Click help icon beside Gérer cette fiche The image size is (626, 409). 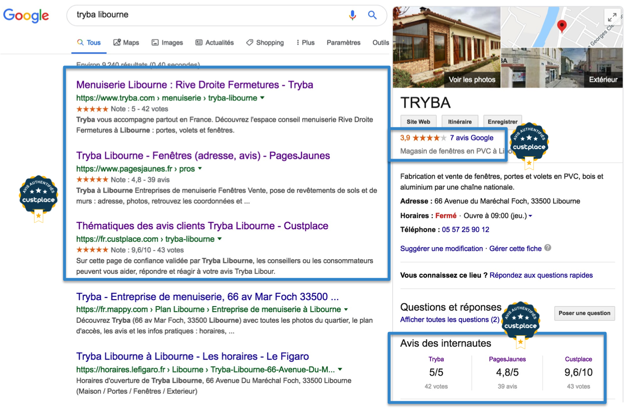548,248
